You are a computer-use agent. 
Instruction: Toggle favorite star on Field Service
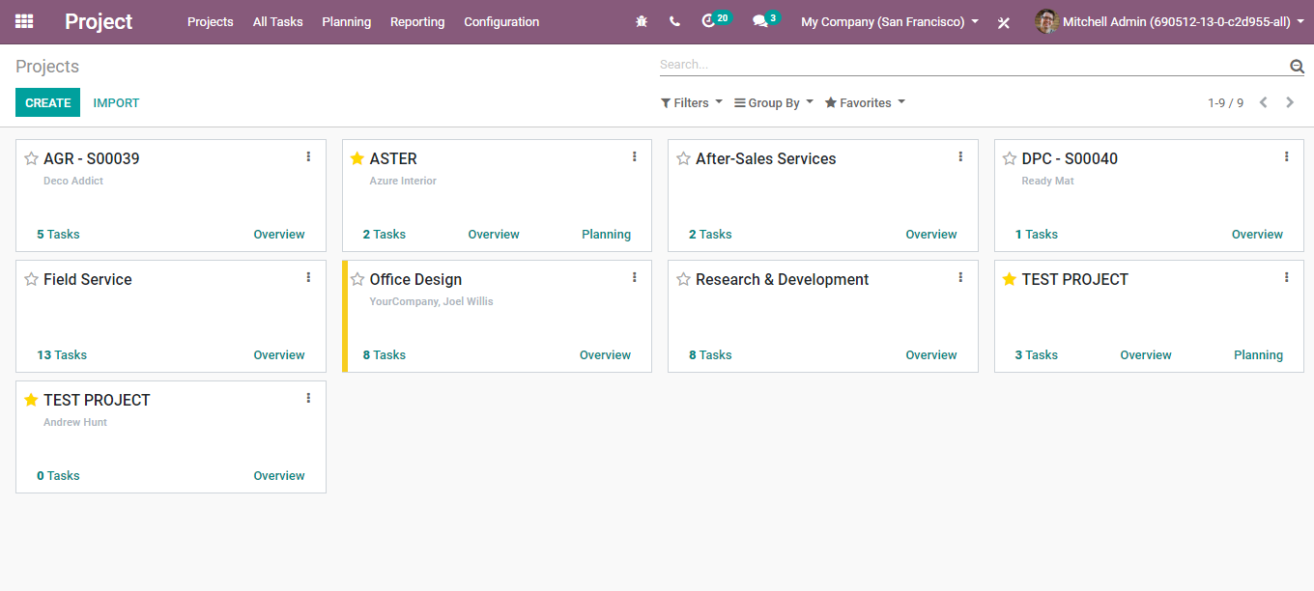tap(31, 279)
